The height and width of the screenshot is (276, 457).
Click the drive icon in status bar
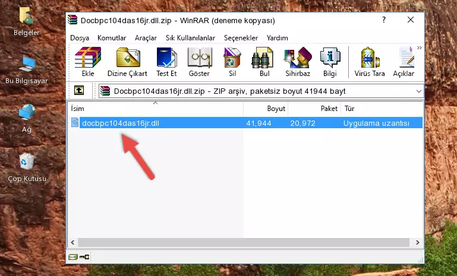73,257
